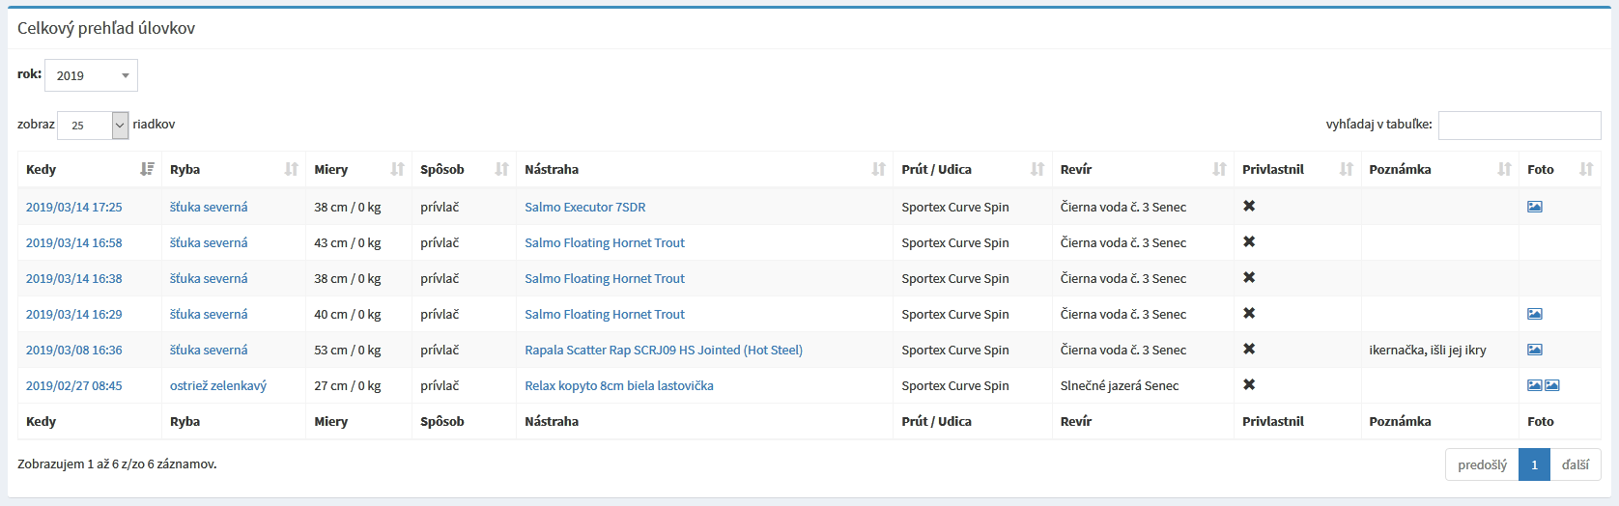The width and height of the screenshot is (1619, 506).
Task: Open first photo icon of ostriež zelenkavý row
Action: click(1534, 385)
